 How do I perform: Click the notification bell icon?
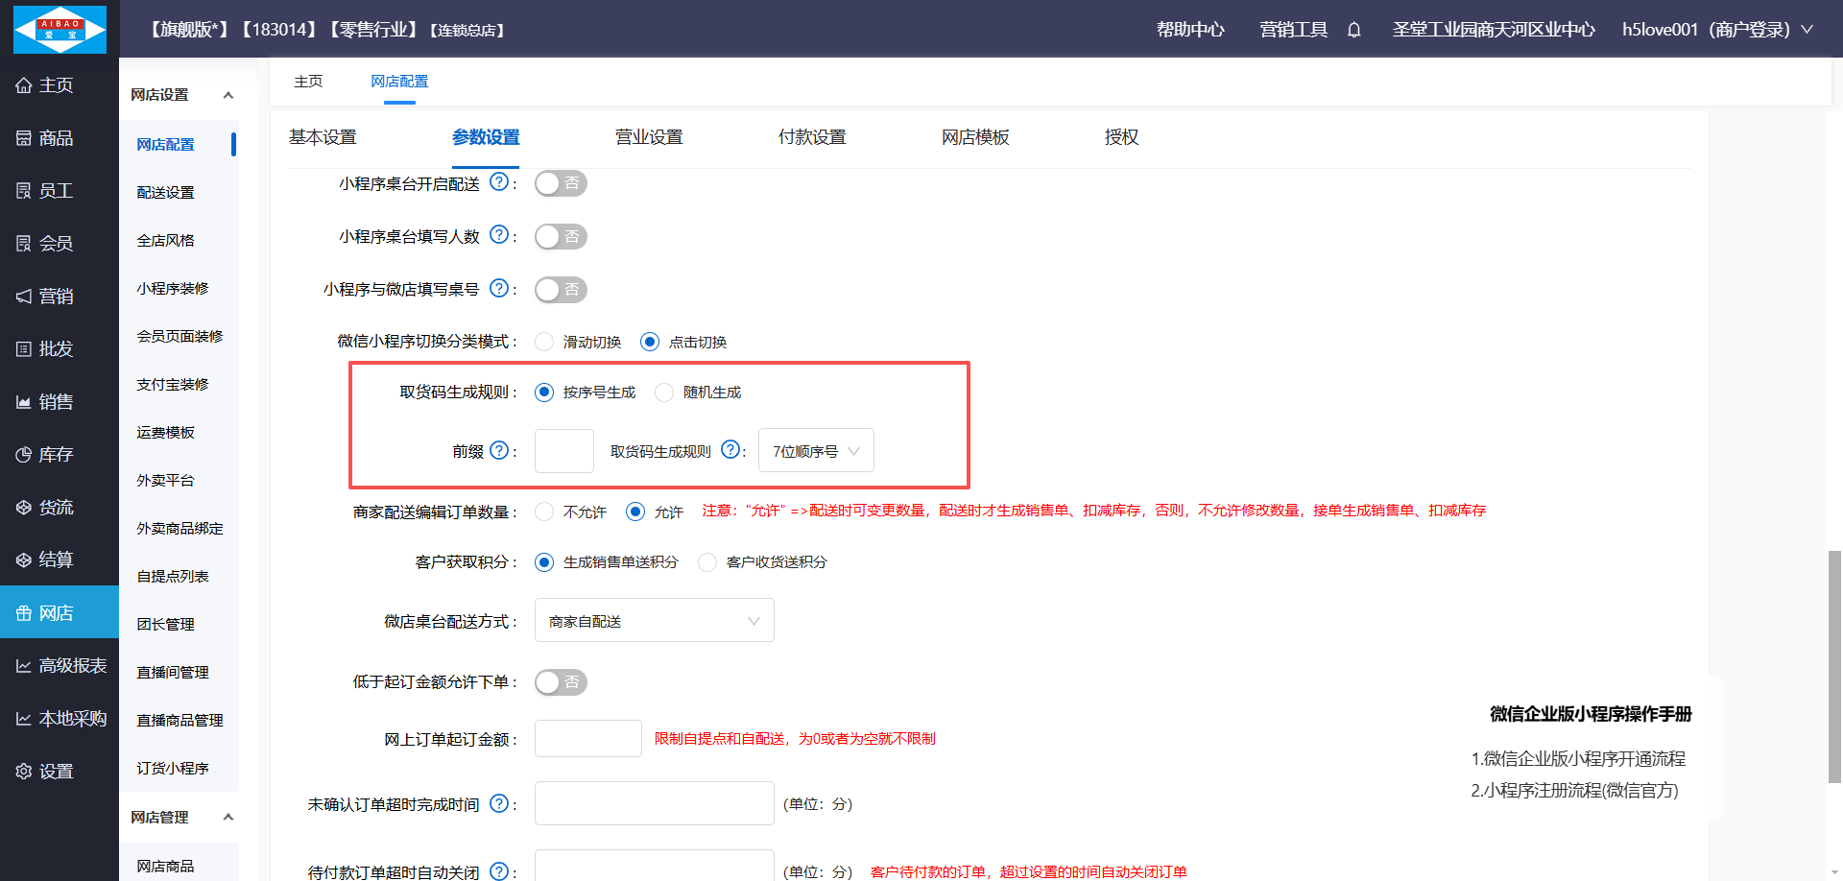tap(1353, 30)
